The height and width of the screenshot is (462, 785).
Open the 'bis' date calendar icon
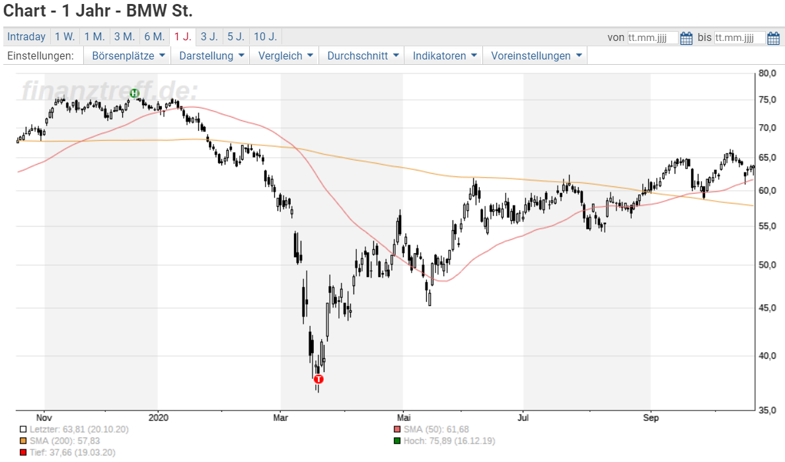[x=774, y=38]
